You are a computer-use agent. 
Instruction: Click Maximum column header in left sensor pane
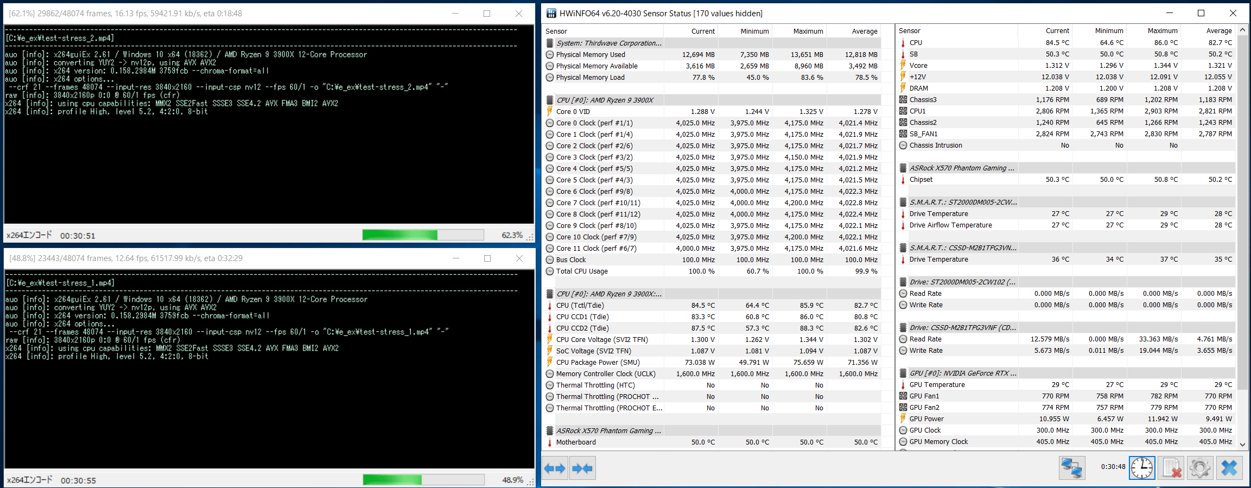point(799,31)
